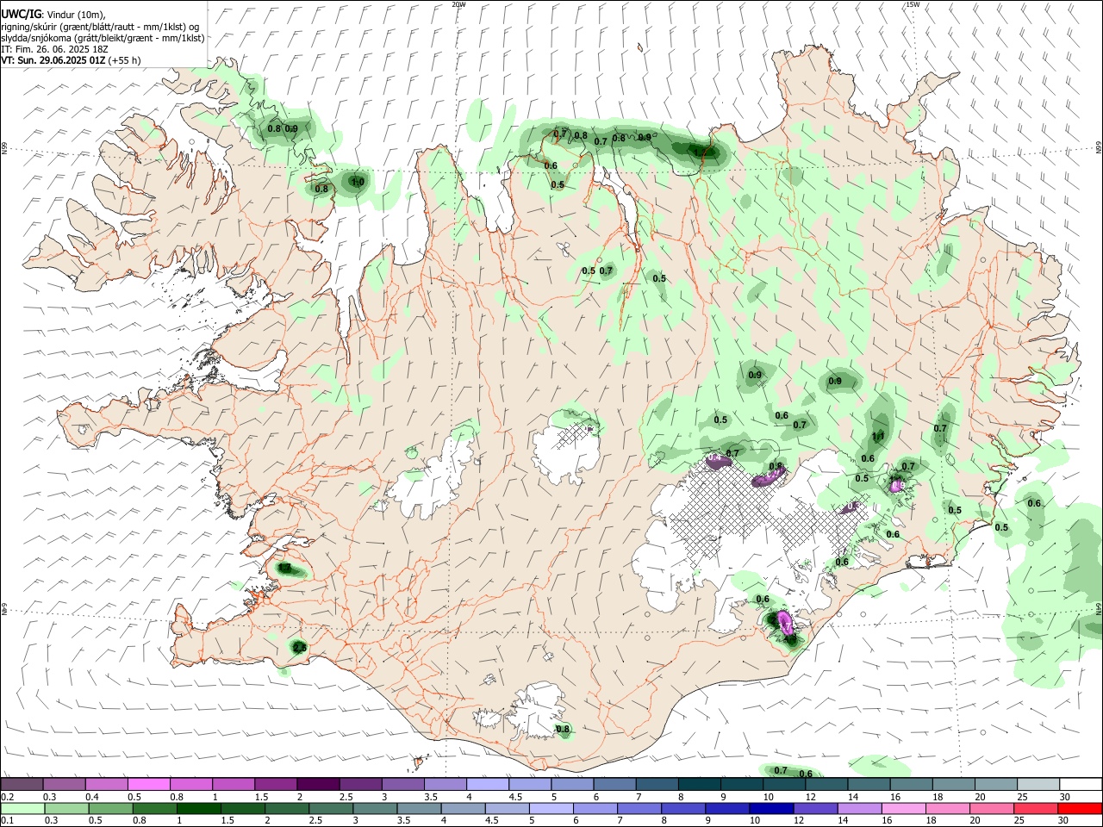Viewport: 1103px width, 827px height.
Task: Select 'VT: Sun. 29.06.2025 01Z (+55 h)' text
Action: [71, 60]
